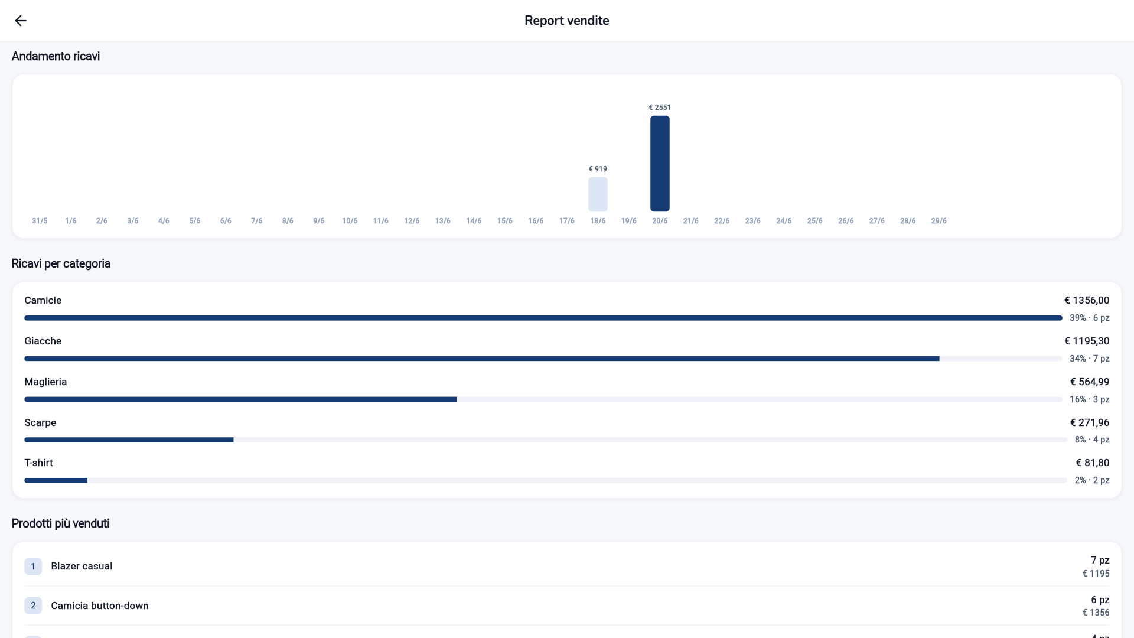Click rank badge 2 for Camicia button-down
This screenshot has width=1134, height=638.
click(x=33, y=606)
